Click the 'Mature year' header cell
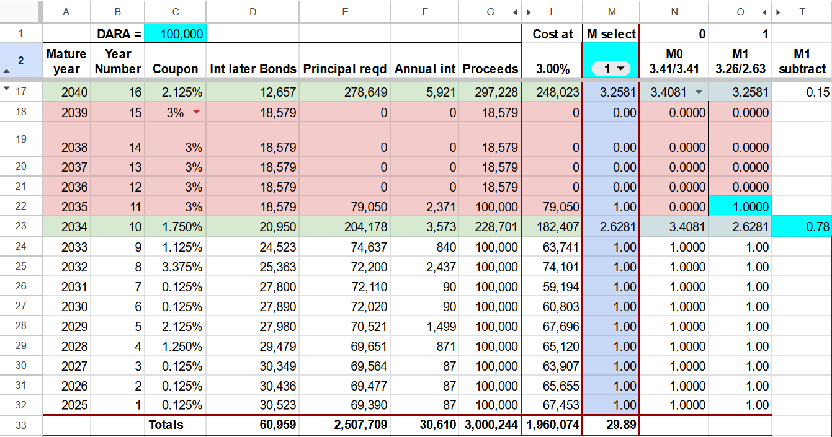This screenshot has width=832, height=437. click(x=66, y=61)
